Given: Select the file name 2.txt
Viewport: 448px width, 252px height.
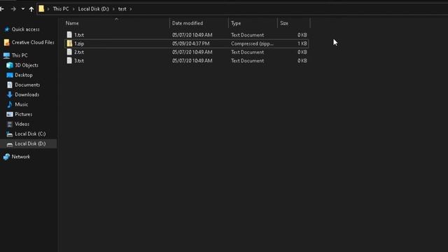Looking at the screenshot, I should pyautogui.click(x=79, y=52).
